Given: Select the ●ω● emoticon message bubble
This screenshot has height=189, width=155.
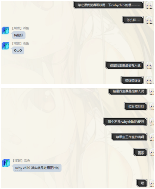Looking at the screenshot, I should 18,50.
